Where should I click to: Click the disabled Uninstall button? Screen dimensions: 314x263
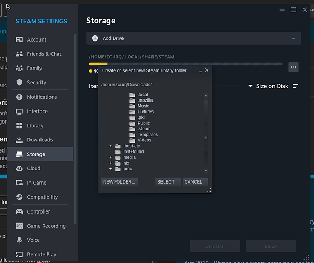coord(215,246)
